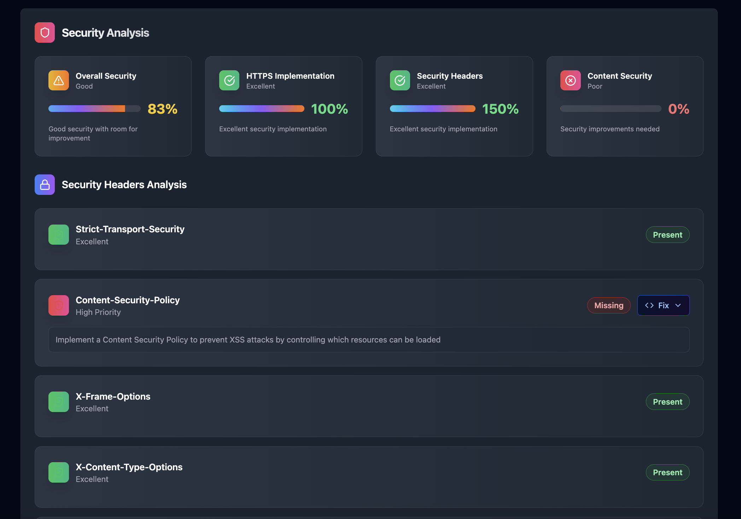Image resolution: width=741 pixels, height=519 pixels.
Task: Click the Missing badge for Content-Security-Policy
Action: tap(609, 305)
